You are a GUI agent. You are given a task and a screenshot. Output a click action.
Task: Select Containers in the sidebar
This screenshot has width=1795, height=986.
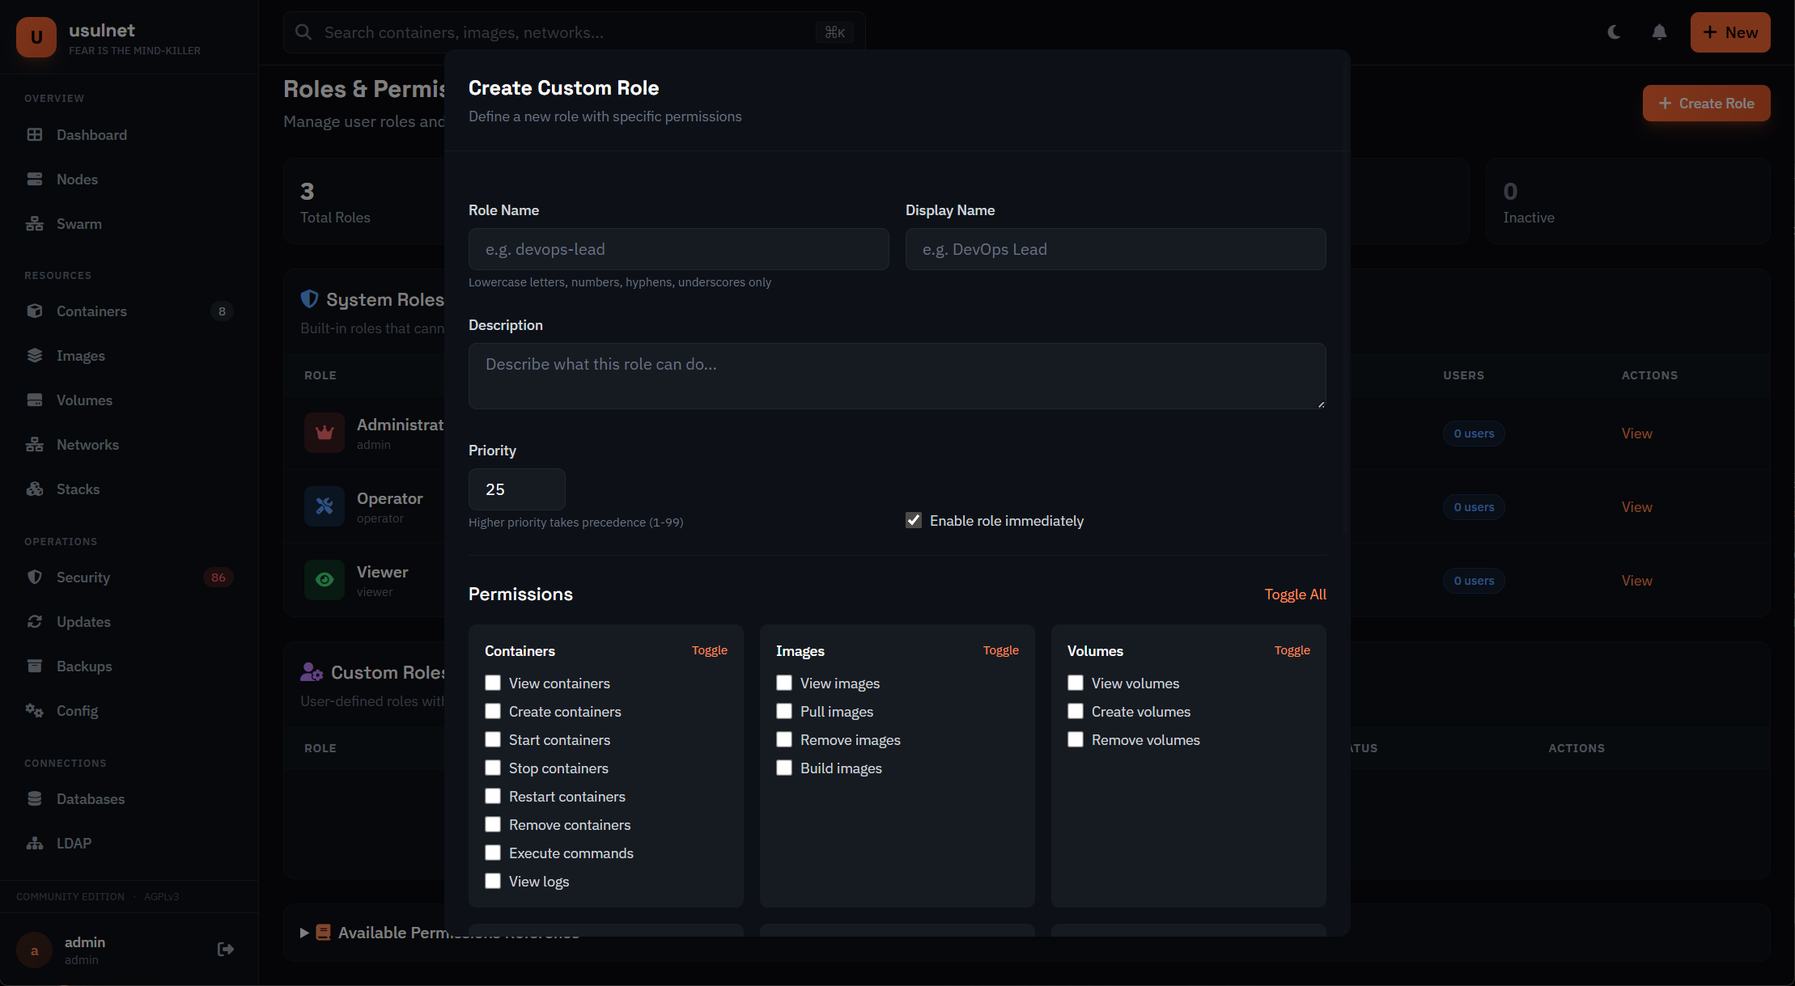[x=91, y=311]
